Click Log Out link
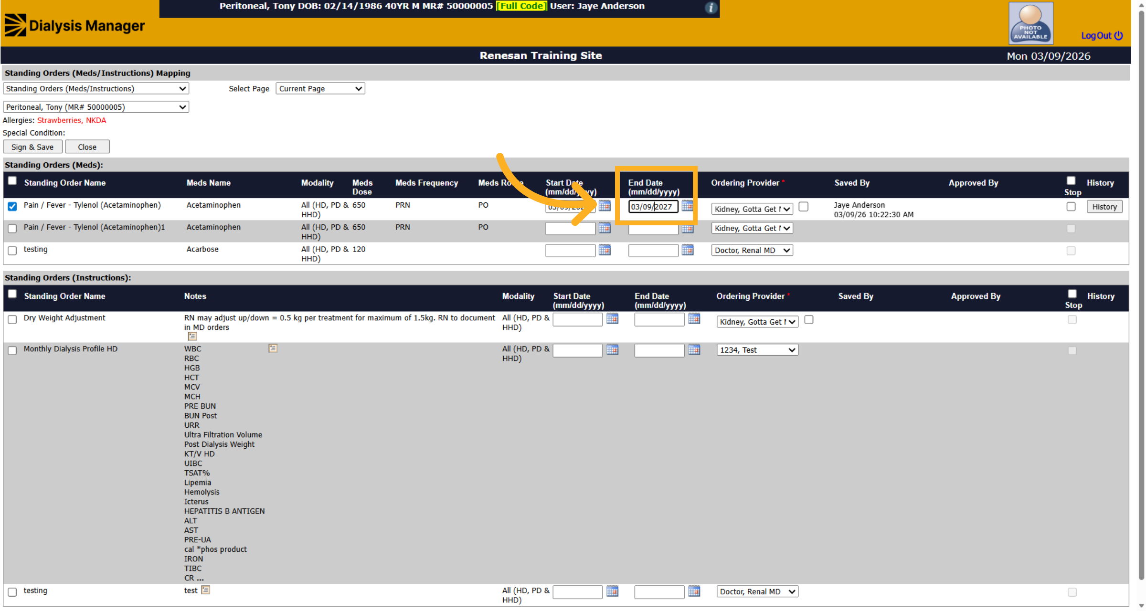 click(x=1102, y=36)
